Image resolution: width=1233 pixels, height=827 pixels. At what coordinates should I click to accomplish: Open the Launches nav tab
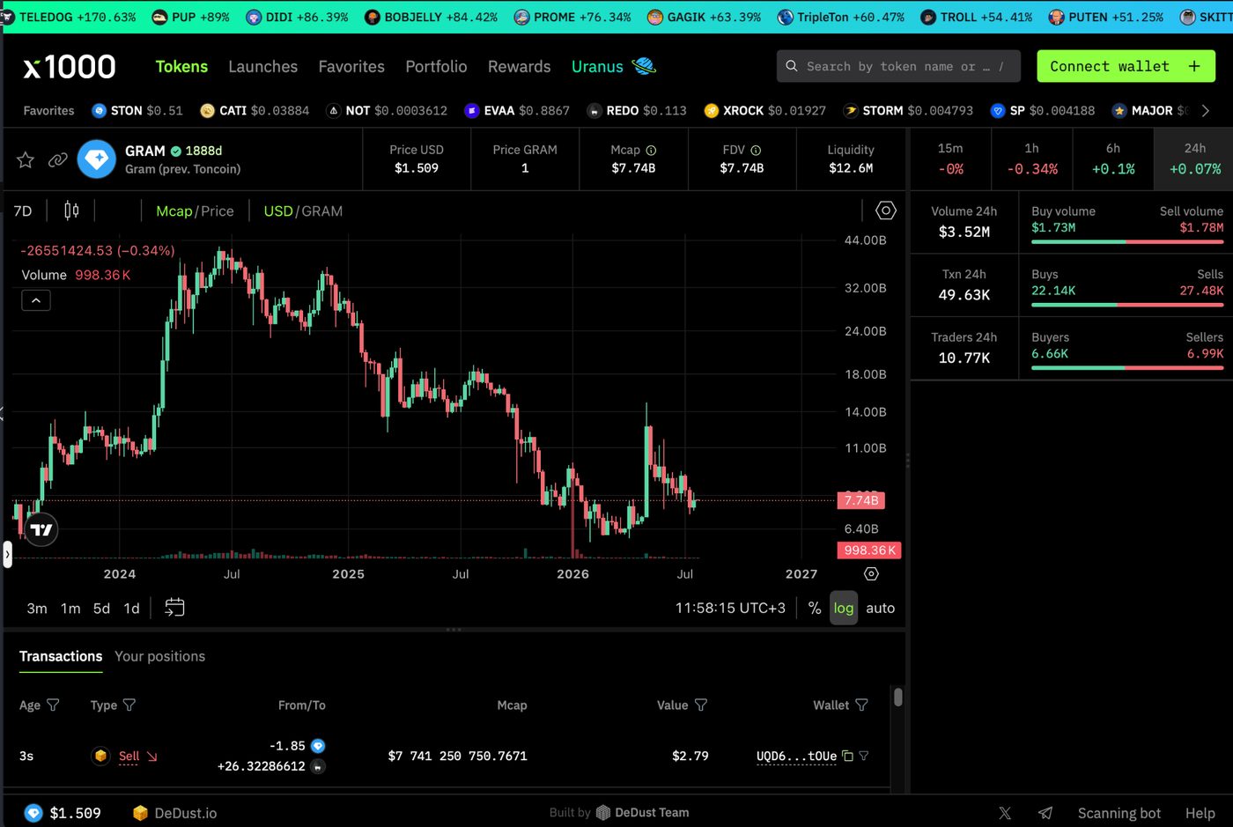coord(262,66)
